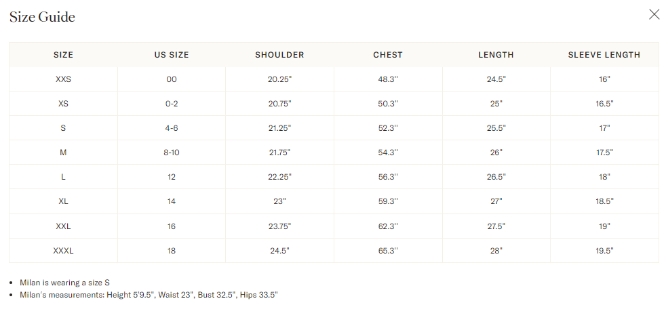The image size is (666, 324).
Task: Close the Size Guide dialog
Action: click(x=654, y=15)
